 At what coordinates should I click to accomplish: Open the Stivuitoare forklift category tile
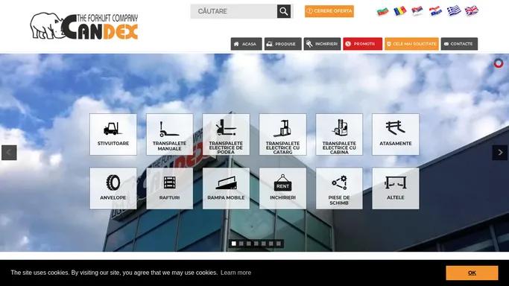113,134
